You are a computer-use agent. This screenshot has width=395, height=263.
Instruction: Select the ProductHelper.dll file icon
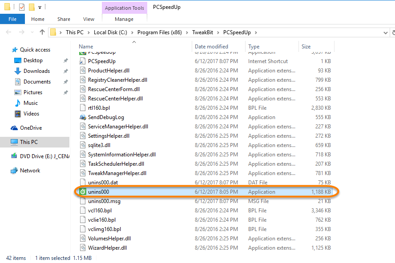82,71
